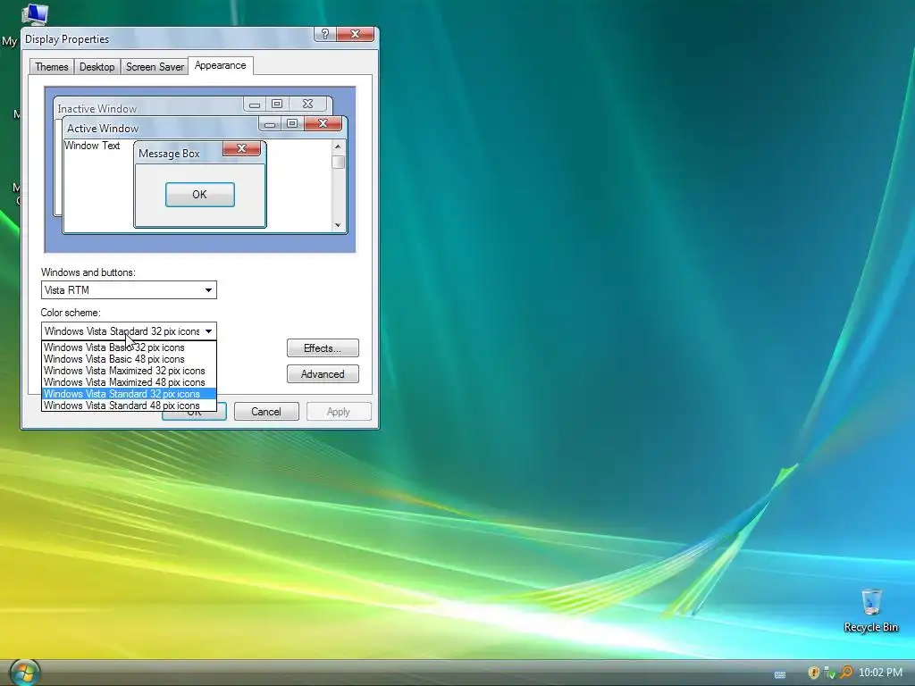Open the Recycle Bin desktop icon
Screen dimensions: 915x686
[x=870, y=611]
